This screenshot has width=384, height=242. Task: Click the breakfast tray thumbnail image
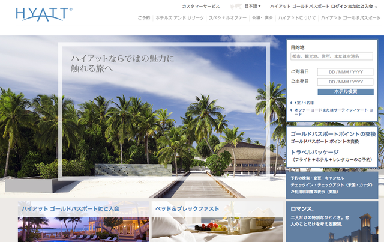(217, 229)
